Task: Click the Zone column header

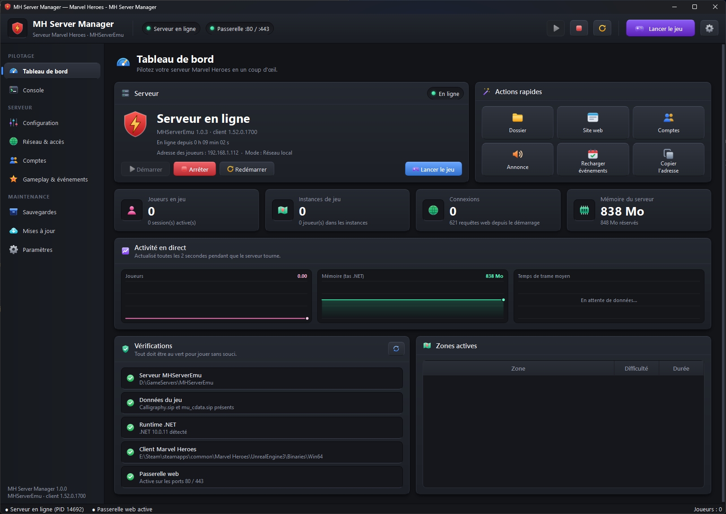Action: click(x=518, y=368)
